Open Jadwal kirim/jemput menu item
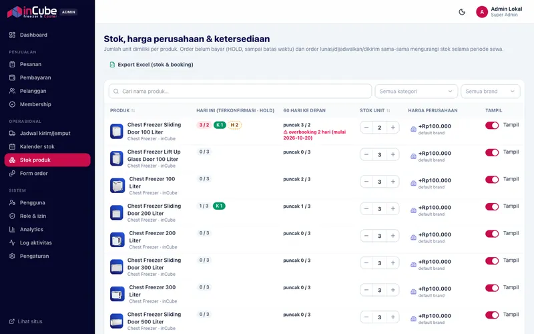The height and width of the screenshot is (334, 534). point(47,133)
